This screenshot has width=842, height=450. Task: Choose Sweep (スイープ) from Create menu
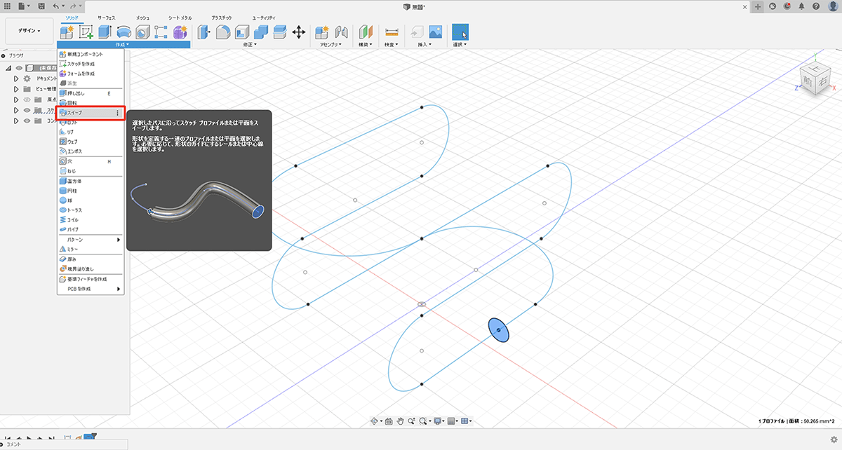coord(91,112)
